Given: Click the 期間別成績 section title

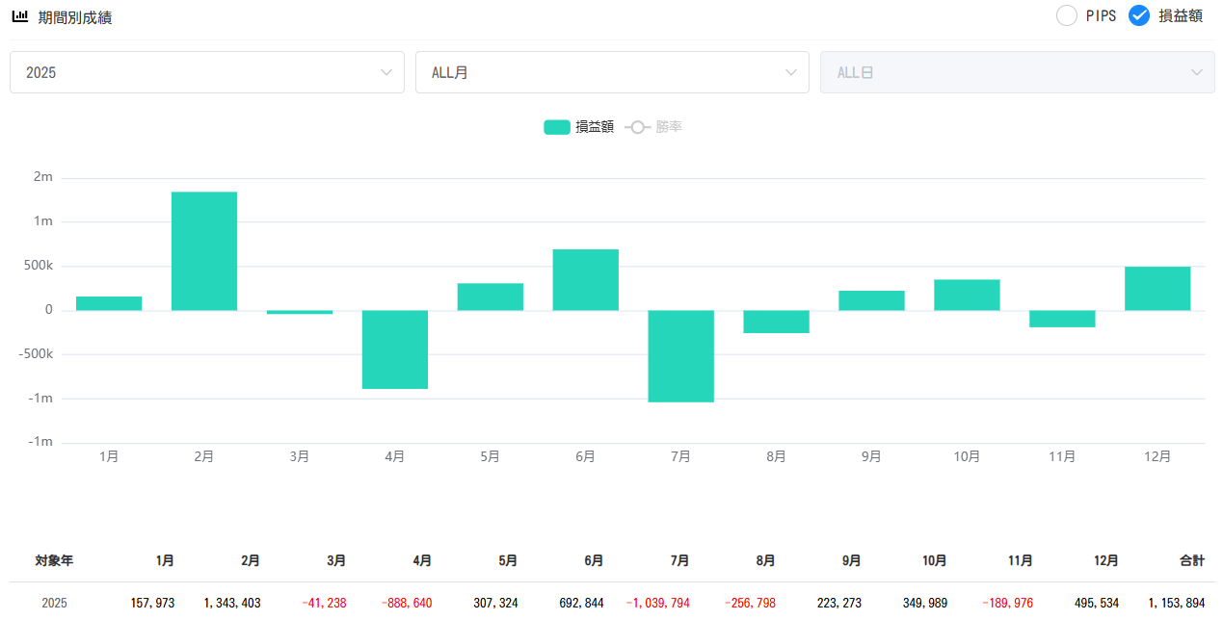Looking at the screenshot, I should tap(75, 17).
